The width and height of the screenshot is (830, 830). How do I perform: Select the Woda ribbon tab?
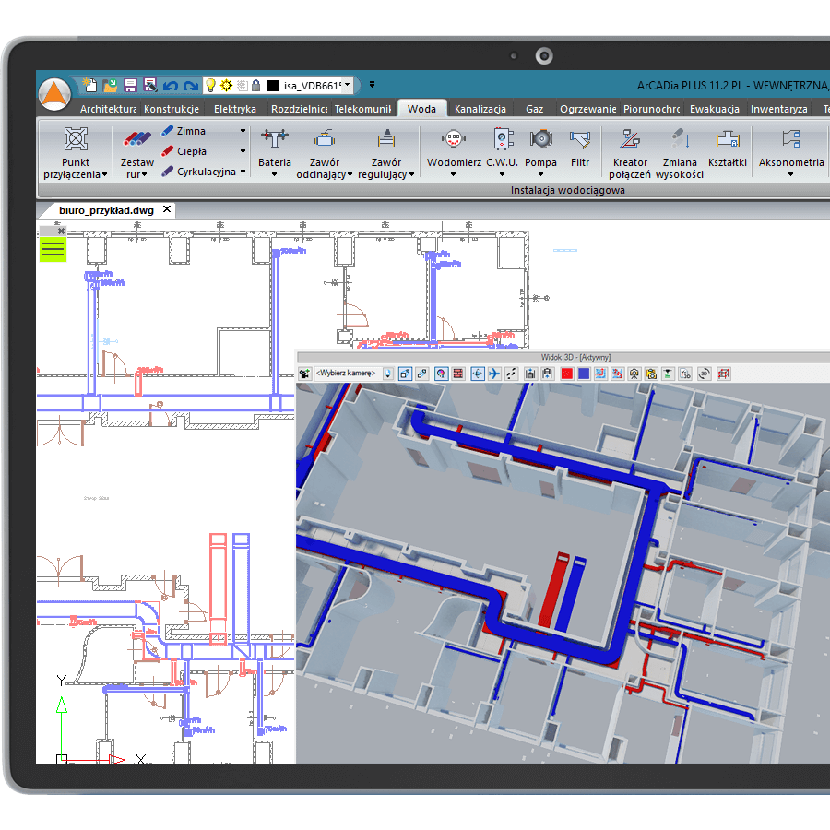[x=421, y=109]
